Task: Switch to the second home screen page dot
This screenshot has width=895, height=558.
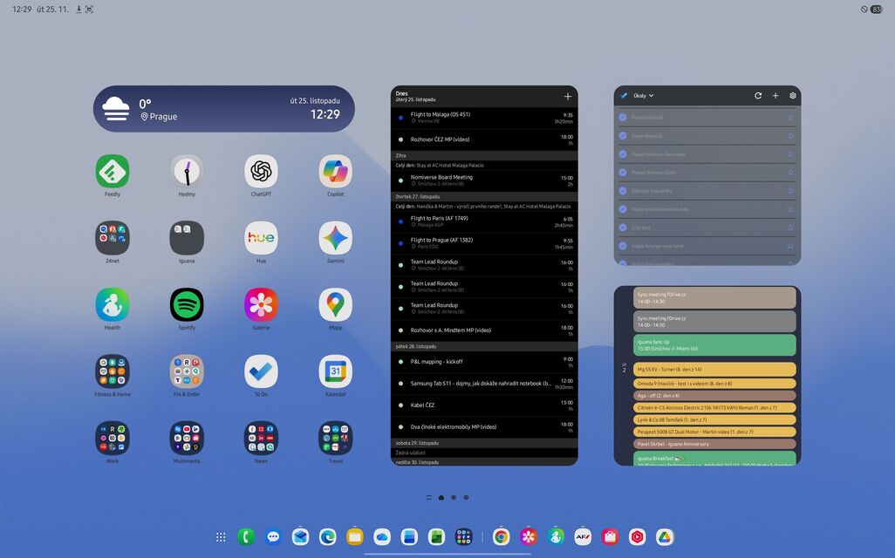Action: pyautogui.click(x=454, y=497)
